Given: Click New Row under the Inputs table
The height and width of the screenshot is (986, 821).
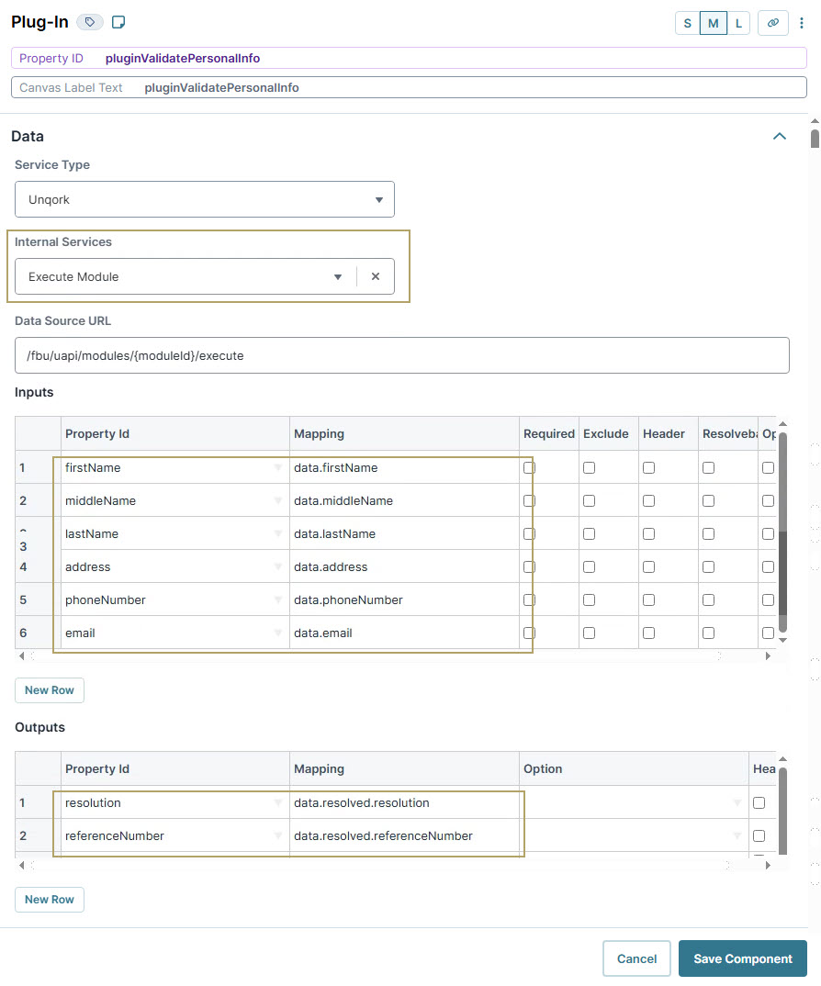Looking at the screenshot, I should (x=49, y=689).
